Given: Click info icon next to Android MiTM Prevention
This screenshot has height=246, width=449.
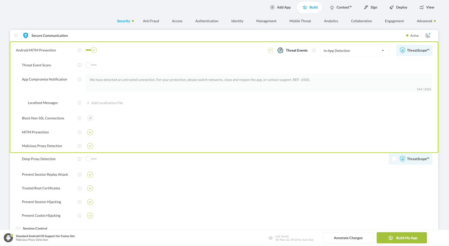Looking at the screenshot, I should pos(79,50).
